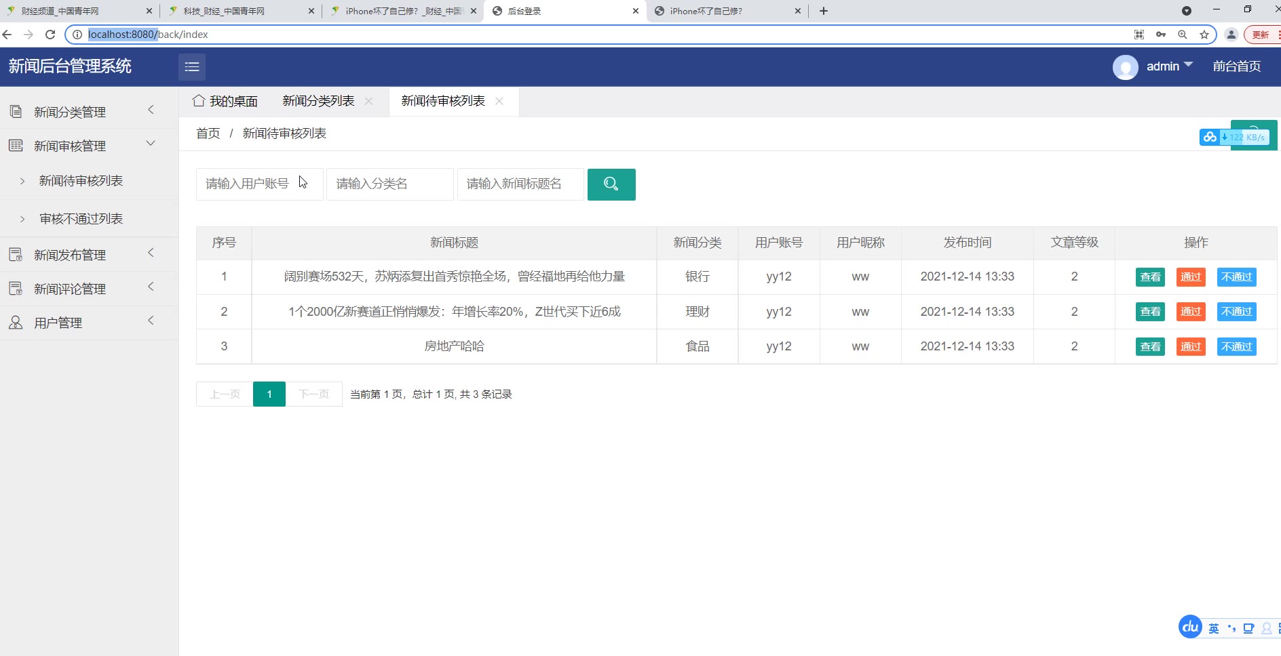Viewport: 1281px width, 656px height.
Task: Bookmark this page with the star icon
Action: (1204, 35)
